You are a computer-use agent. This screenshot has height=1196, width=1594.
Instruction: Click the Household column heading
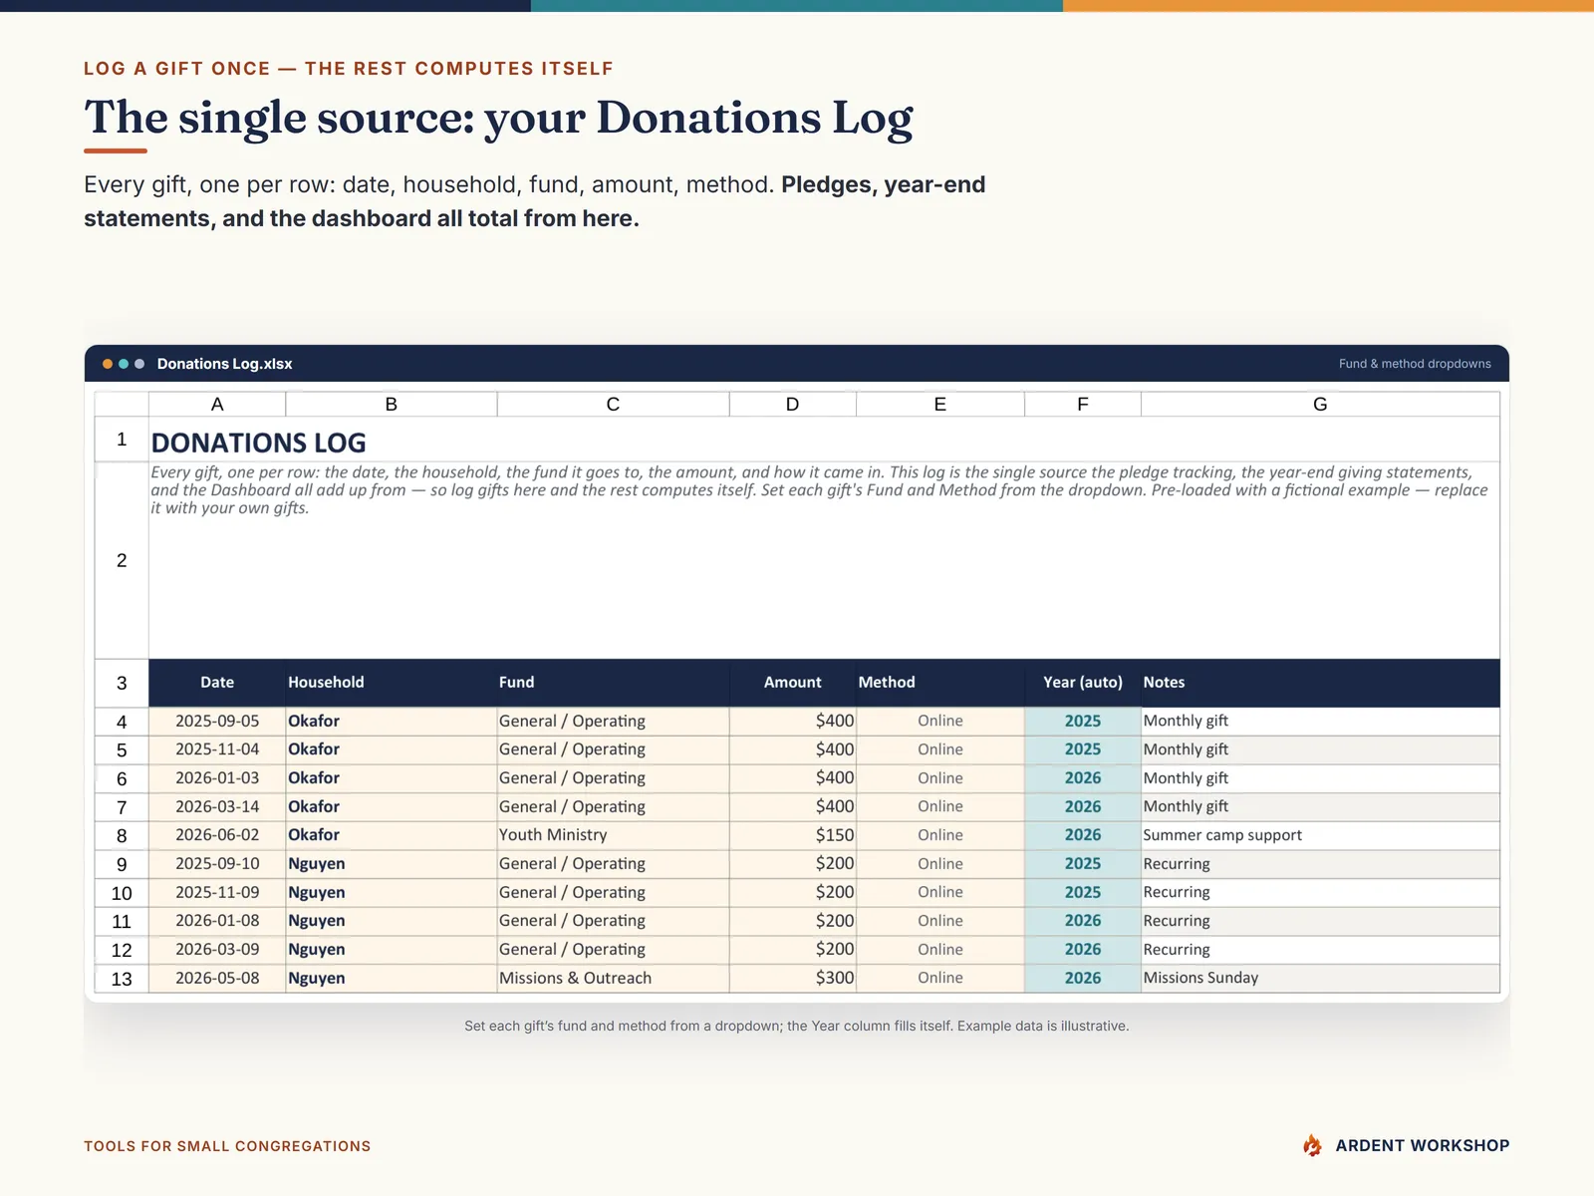pos(392,683)
